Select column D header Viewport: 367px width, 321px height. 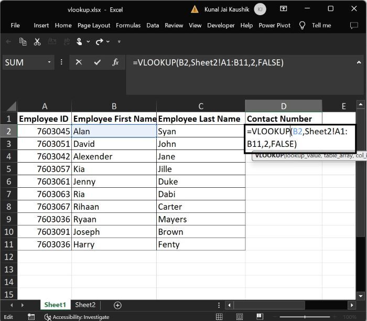284,106
